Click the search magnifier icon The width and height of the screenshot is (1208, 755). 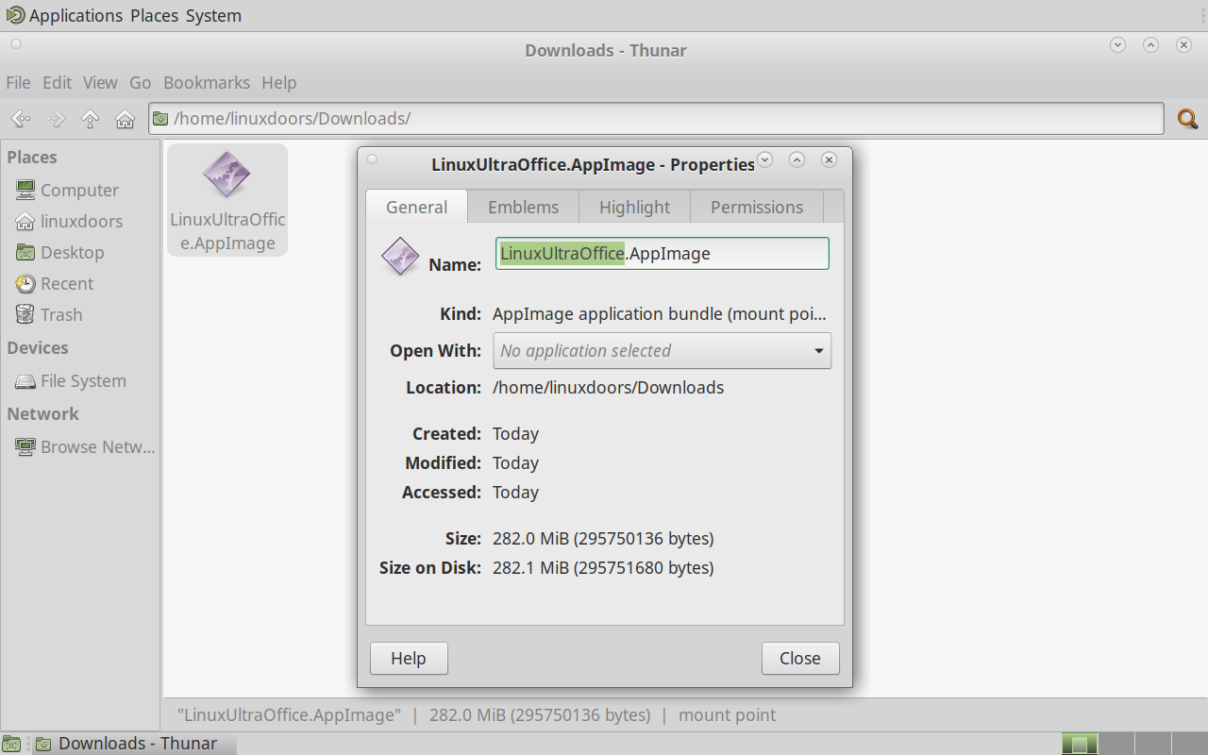(x=1187, y=119)
